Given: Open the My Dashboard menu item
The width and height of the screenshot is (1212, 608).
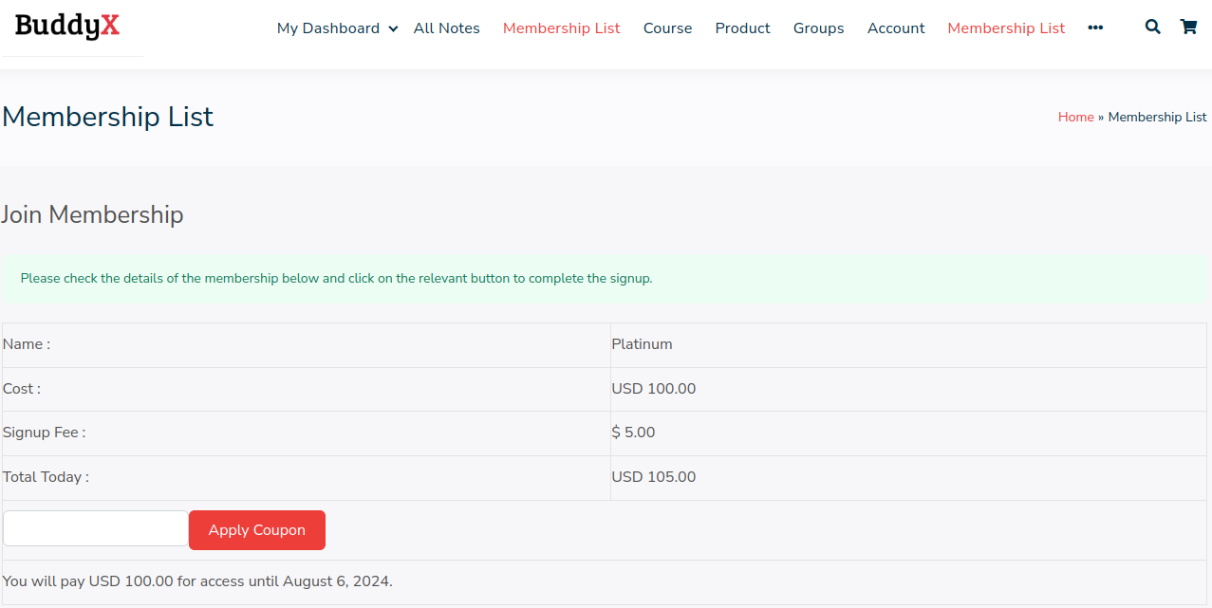Looking at the screenshot, I should tap(327, 28).
